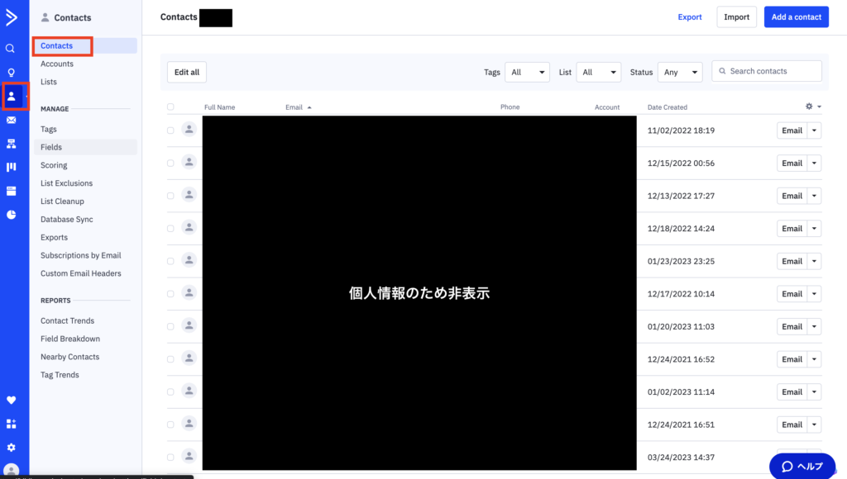Image resolution: width=847 pixels, height=479 pixels.
Task: Open the Apps grid icon
Action: [x=12, y=424]
